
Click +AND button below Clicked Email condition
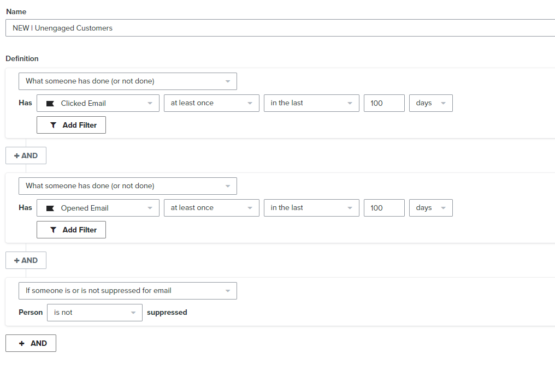pos(26,155)
